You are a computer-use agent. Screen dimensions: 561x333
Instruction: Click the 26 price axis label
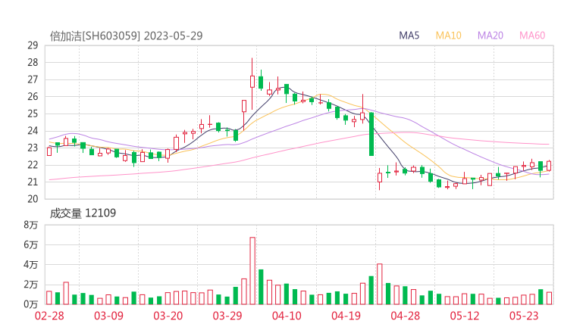click(x=33, y=96)
